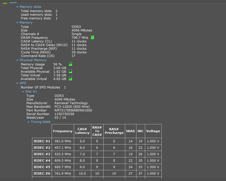The width and height of the screenshot is (226, 181).
Task: Click the RAM chip icon at top
Action: click(5, 2)
